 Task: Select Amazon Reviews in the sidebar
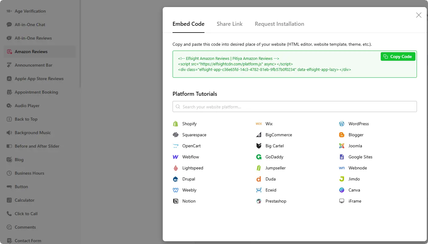coord(40,52)
